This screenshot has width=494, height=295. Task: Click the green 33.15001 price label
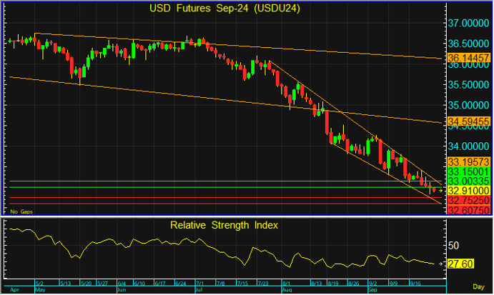(x=467, y=171)
